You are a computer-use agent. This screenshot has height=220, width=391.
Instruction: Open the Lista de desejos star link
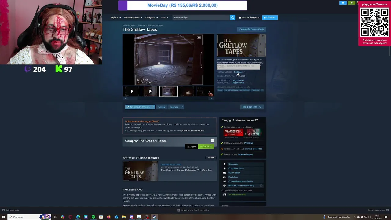point(249,17)
